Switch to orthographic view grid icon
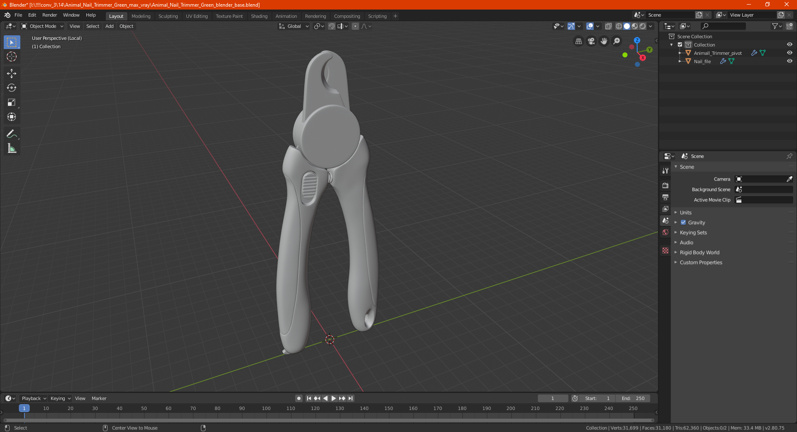Image resolution: width=797 pixels, height=432 pixels. pos(578,41)
